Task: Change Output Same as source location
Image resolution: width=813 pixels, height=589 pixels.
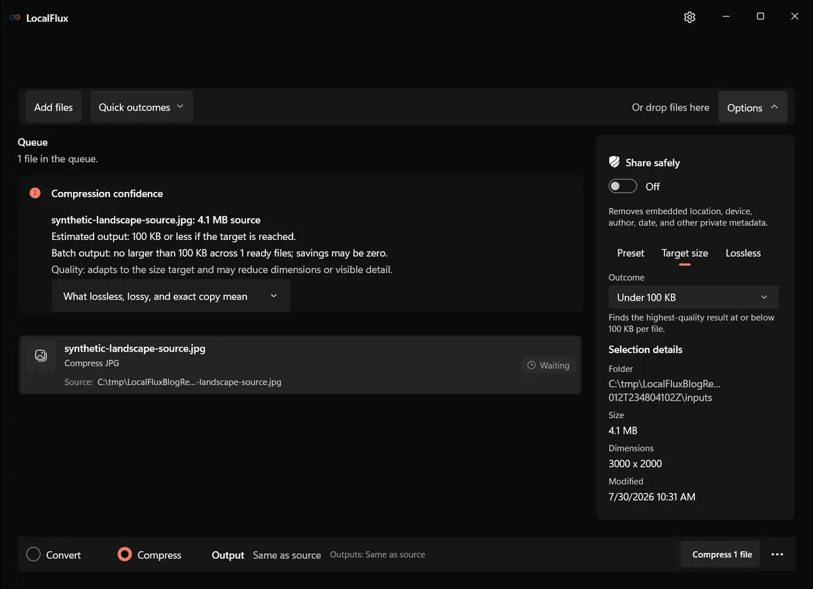Action: click(287, 555)
